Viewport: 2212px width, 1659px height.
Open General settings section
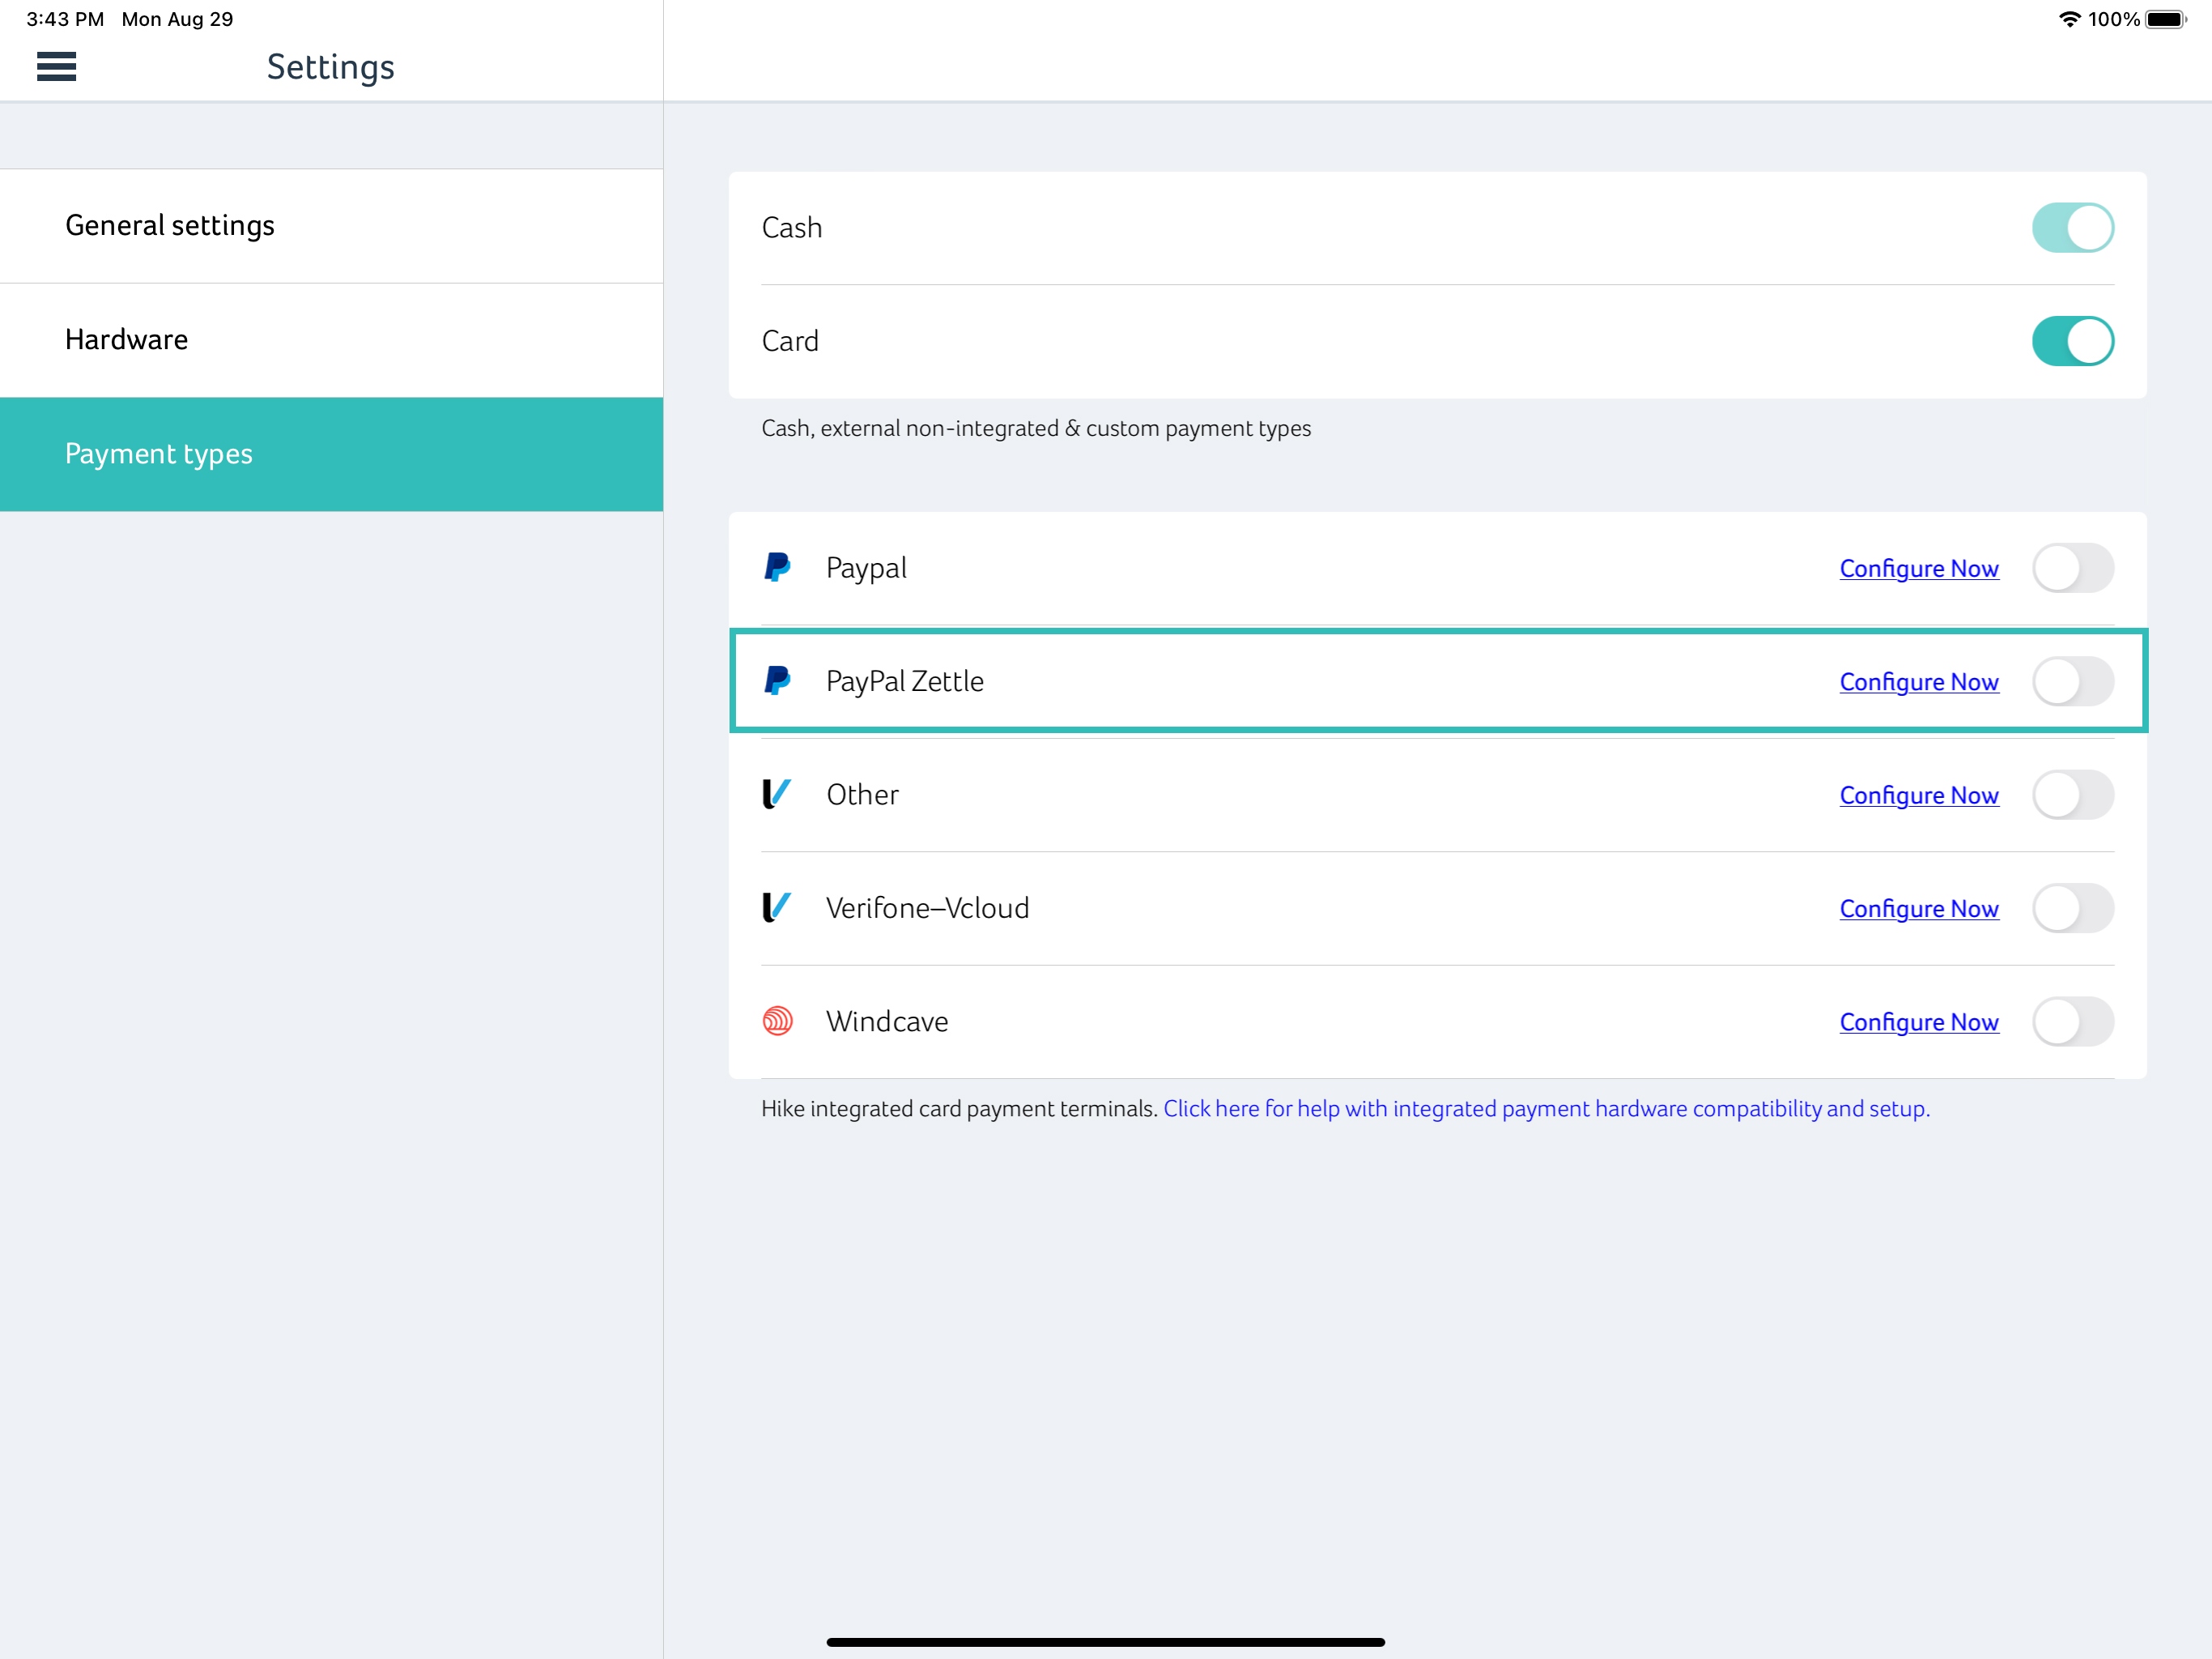[331, 226]
